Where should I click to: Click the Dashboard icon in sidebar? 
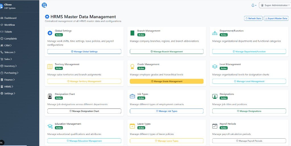click(2, 18)
